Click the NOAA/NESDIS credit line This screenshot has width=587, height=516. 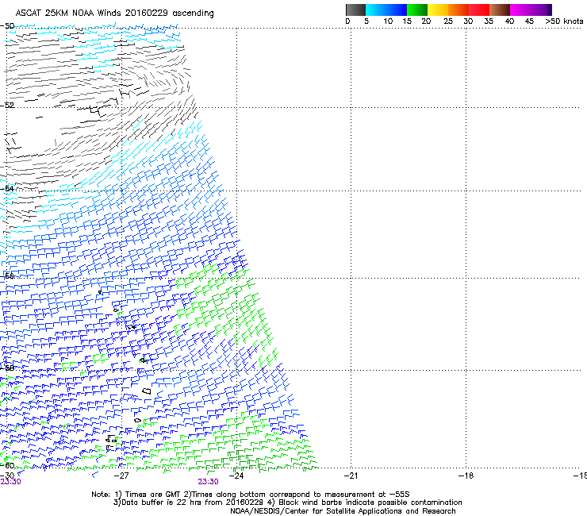point(343,511)
